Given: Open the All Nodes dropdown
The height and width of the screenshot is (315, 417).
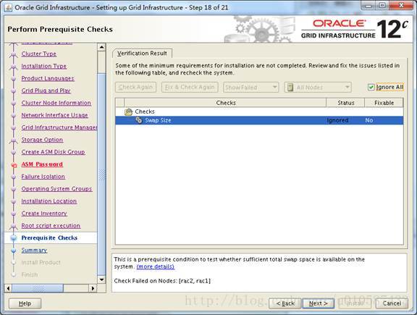Looking at the screenshot, I should pos(318,88).
